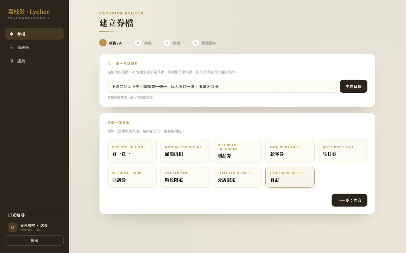Click the diamond icon beside 券檔
Image resolution: width=406 pixels, height=253 pixels.
point(12,34)
